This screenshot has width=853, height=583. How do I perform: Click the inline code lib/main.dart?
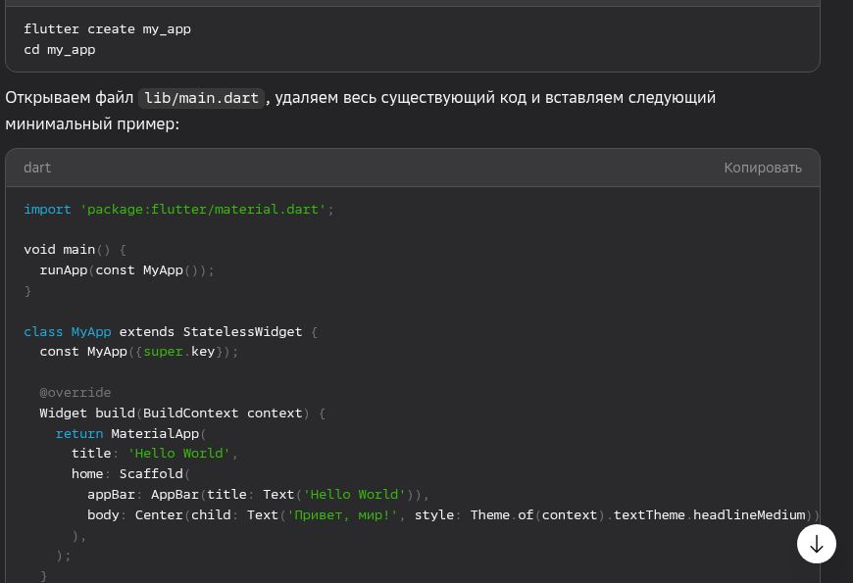click(x=201, y=98)
